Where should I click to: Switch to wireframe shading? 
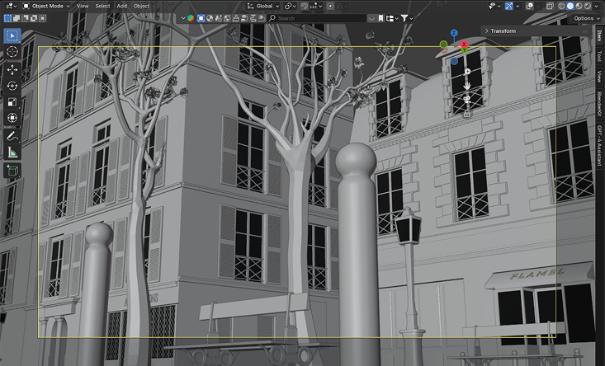click(x=561, y=6)
